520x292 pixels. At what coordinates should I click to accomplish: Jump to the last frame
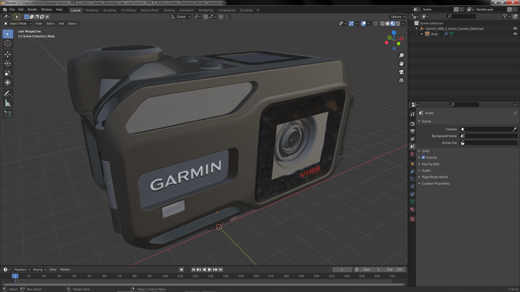pos(220,270)
